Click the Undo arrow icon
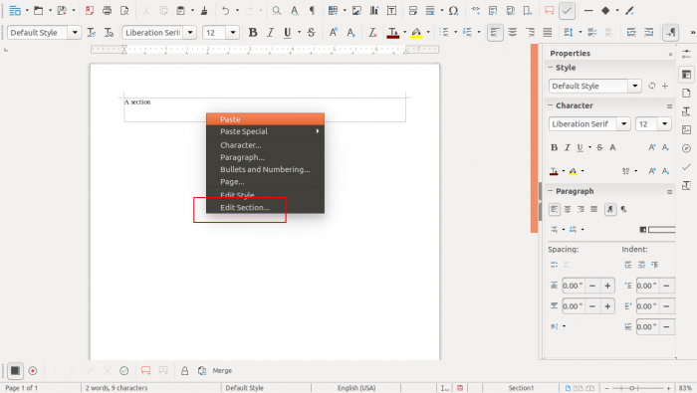The height and width of the screenshot is (393, 697). pos(226,11)
